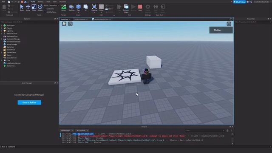This screenshot has width=272, height=153.
Task: Switch to the MODEL ribbon tab
Action: (x=41, y=2)
